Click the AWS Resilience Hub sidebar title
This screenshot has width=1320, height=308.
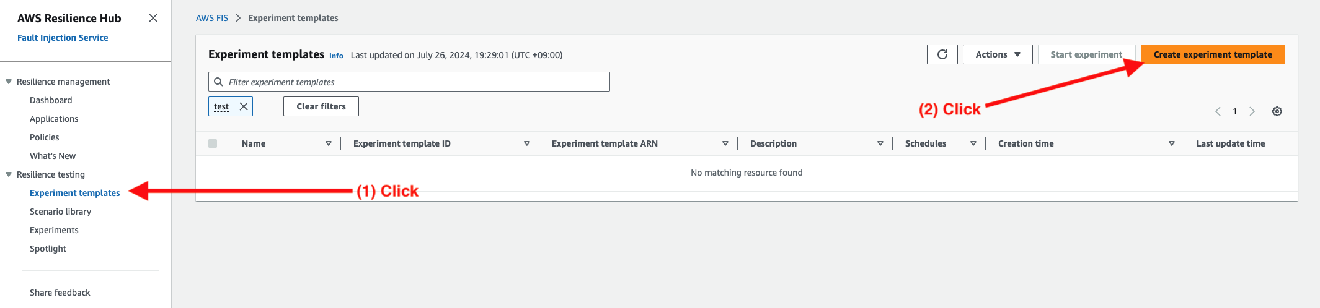coord(69,18)
